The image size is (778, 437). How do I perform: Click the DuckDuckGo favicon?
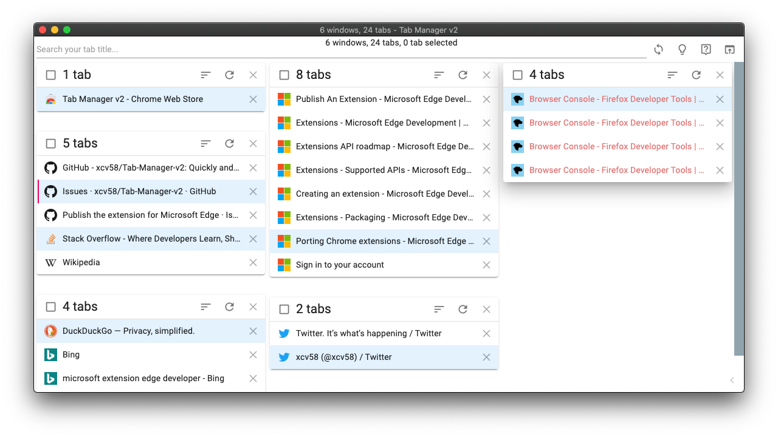(x=51, y=331)
